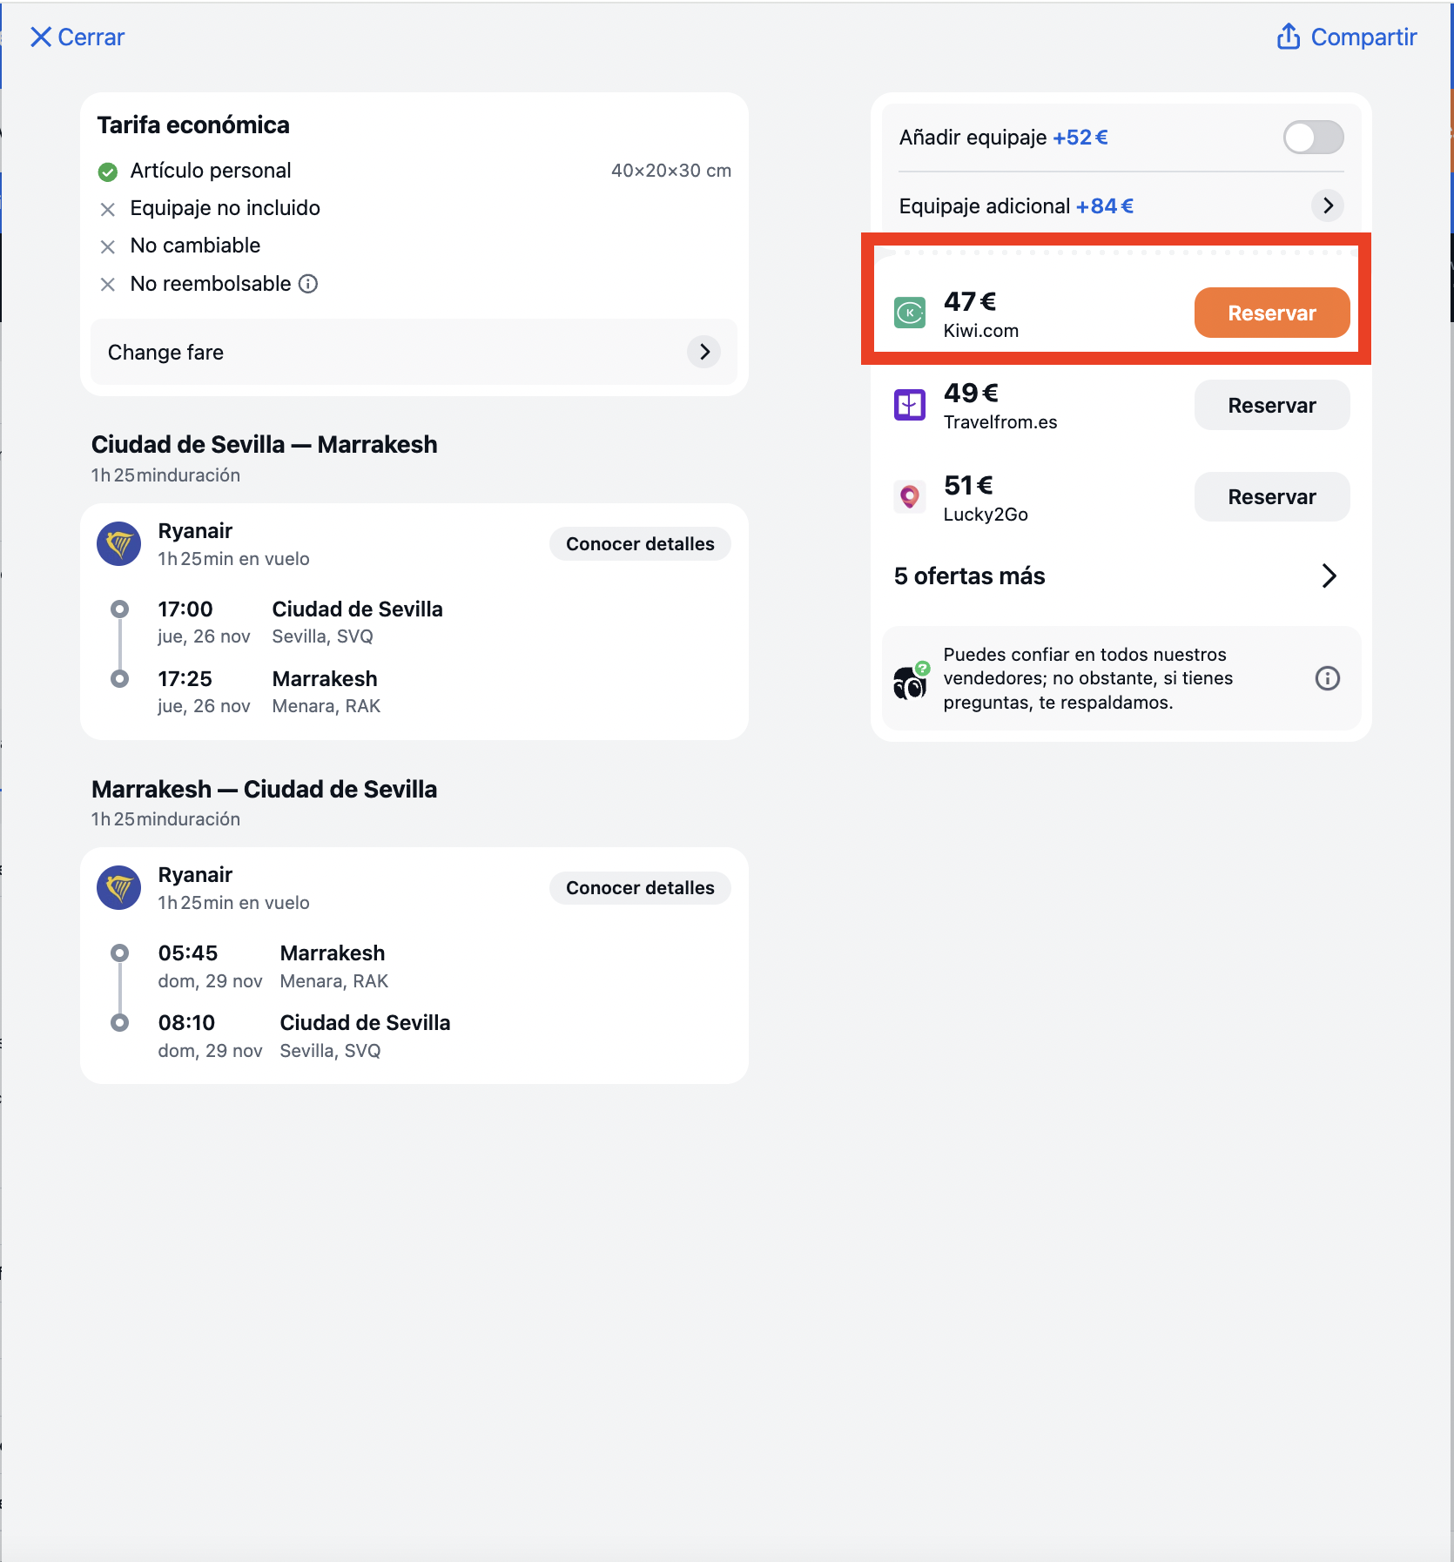Open the Compartir share option
Image resolution: width=1454 pixels, height=1562 pixels.
click(x=1346, y=37)
